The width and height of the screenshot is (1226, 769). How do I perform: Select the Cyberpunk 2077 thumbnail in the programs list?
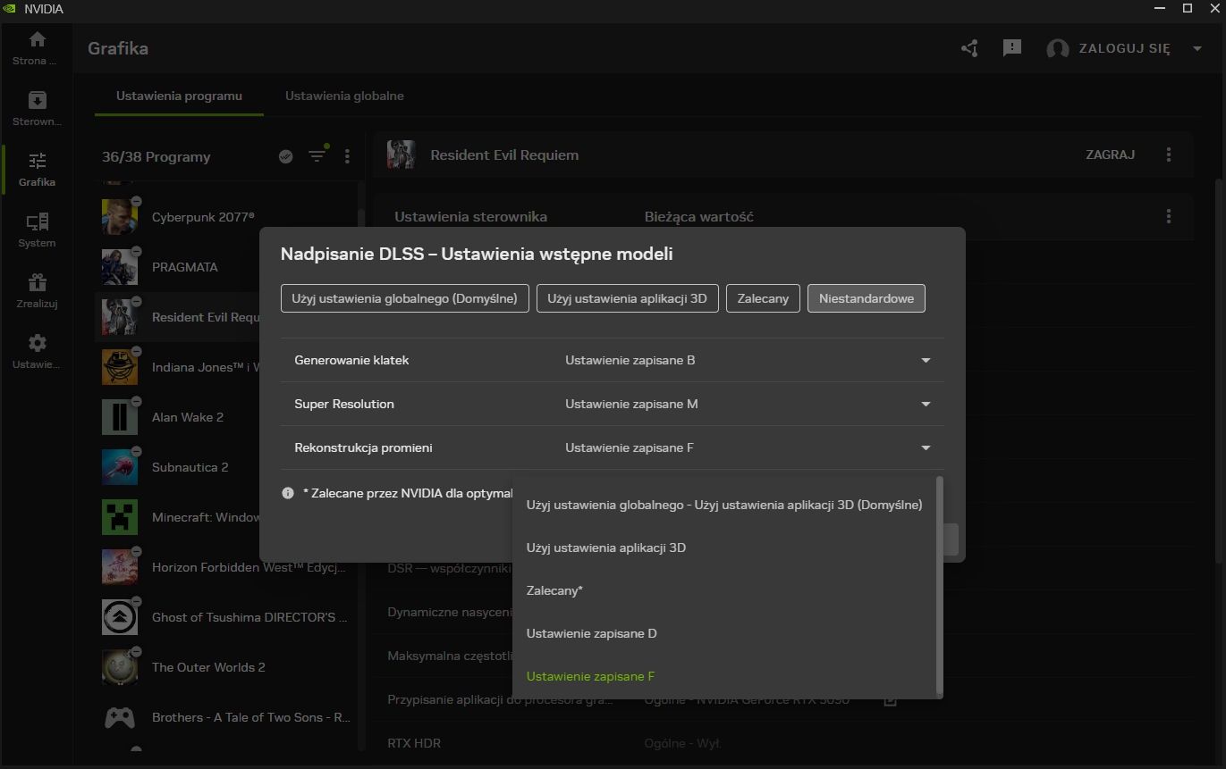pos(119,217)
